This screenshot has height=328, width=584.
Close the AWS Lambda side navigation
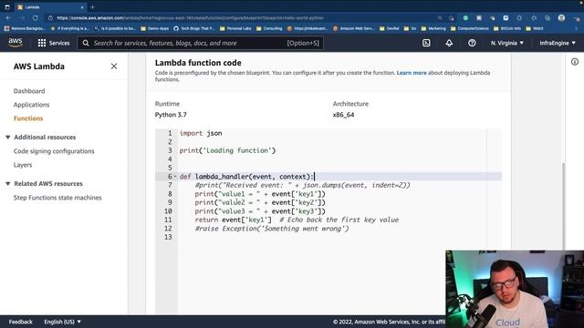click(x=114, y=67)
